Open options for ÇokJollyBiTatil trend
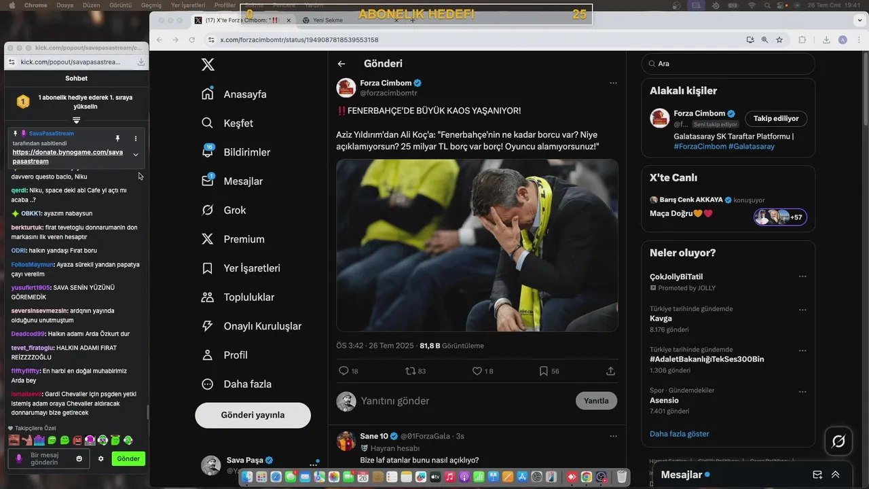 (802, 276)
